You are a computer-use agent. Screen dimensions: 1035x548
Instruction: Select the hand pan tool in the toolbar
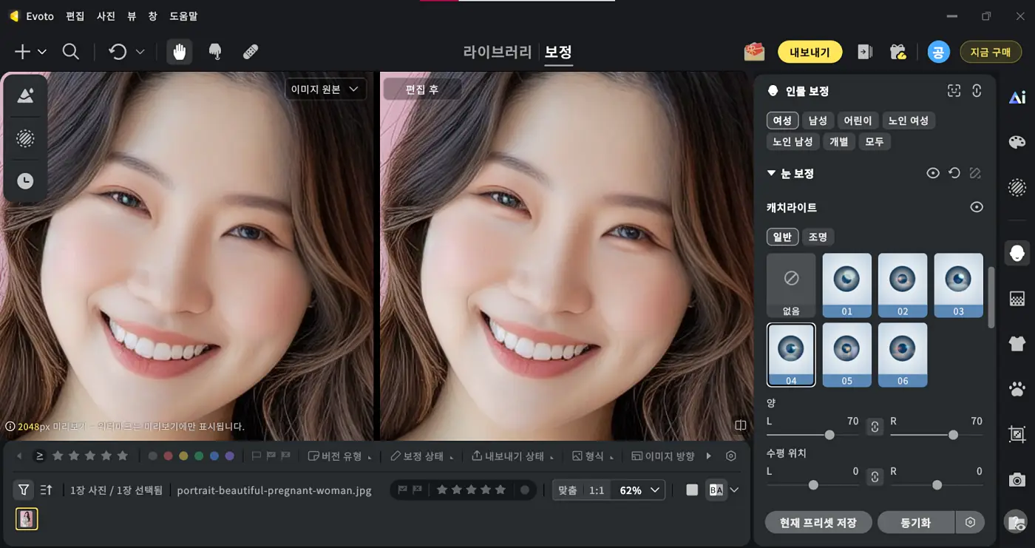pos(179,52)
